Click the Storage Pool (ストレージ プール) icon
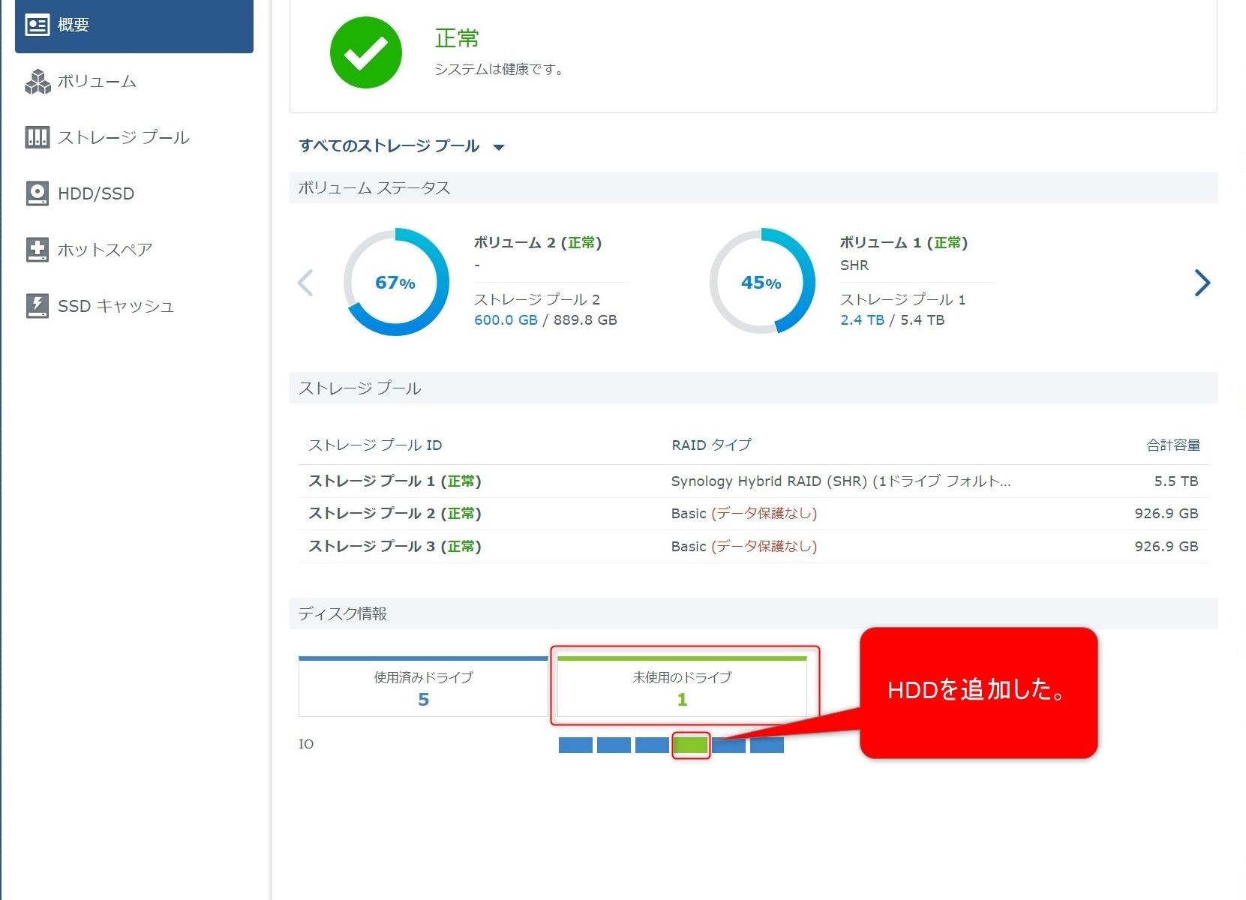The height and width of the screenshot is (900, 1246). [x=37, y=137]
